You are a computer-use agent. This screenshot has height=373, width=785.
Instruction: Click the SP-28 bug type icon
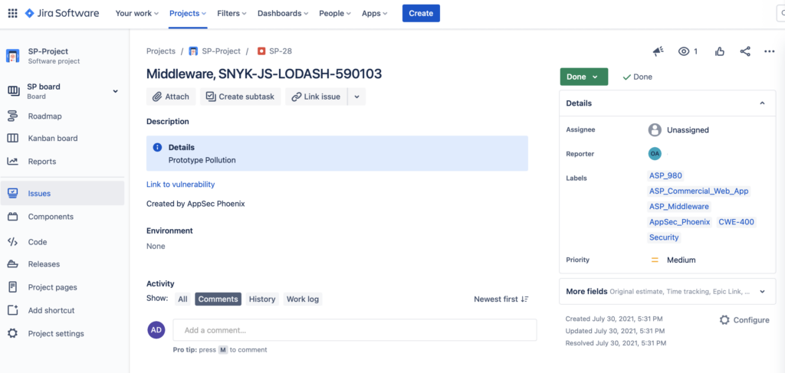261,51
